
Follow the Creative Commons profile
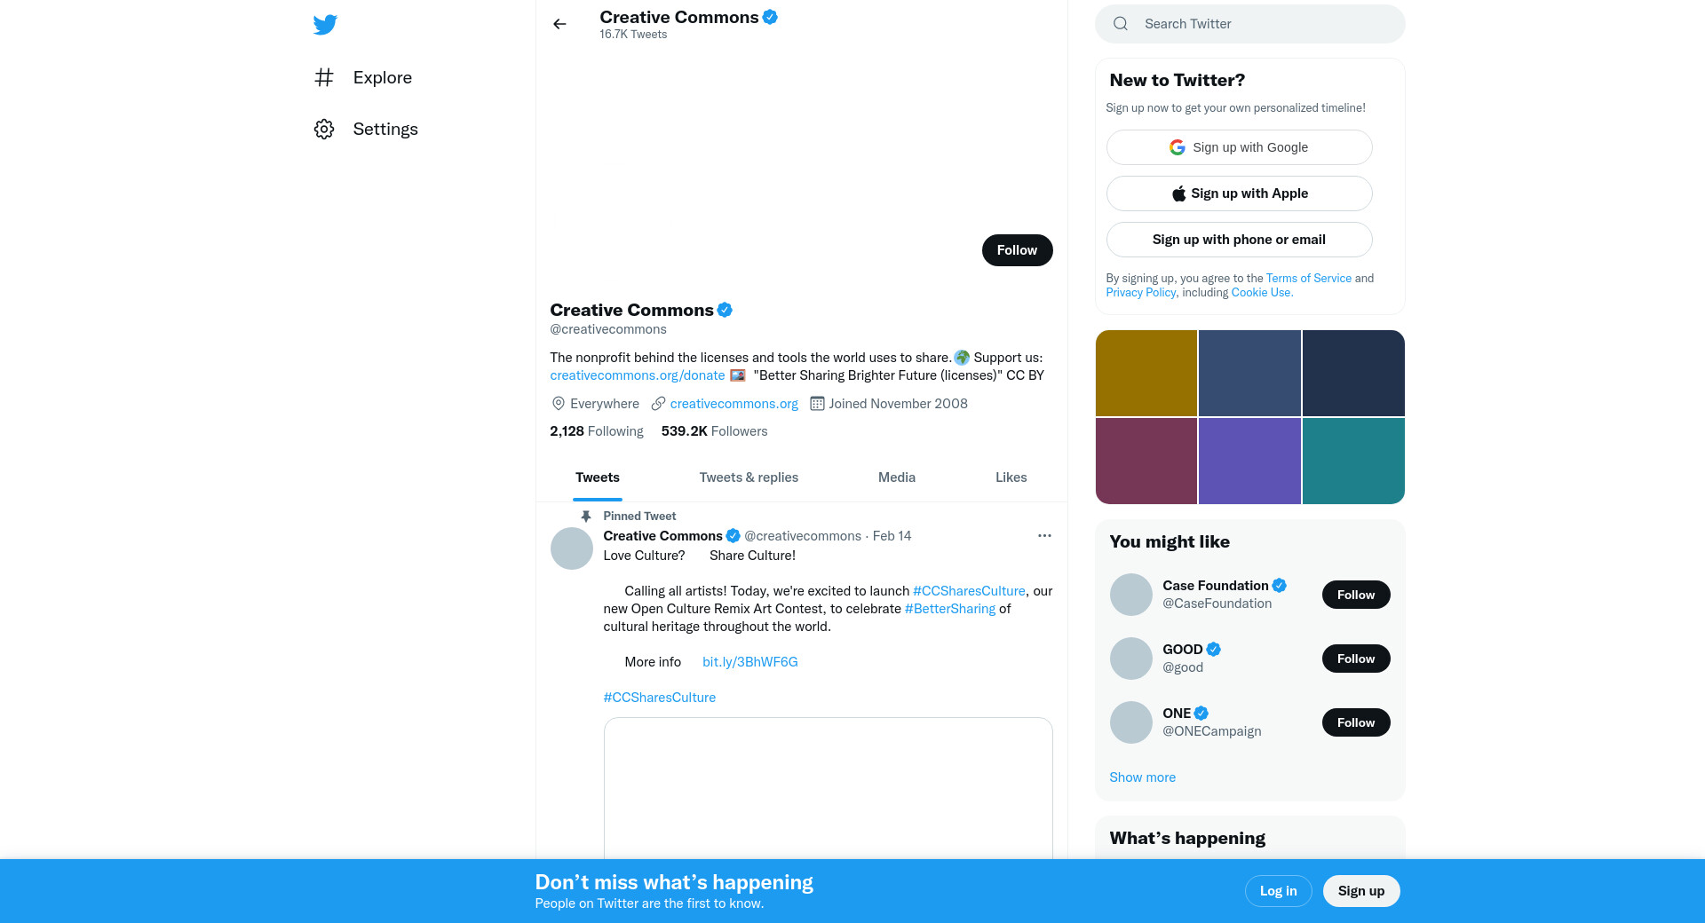pos(1017,250)
